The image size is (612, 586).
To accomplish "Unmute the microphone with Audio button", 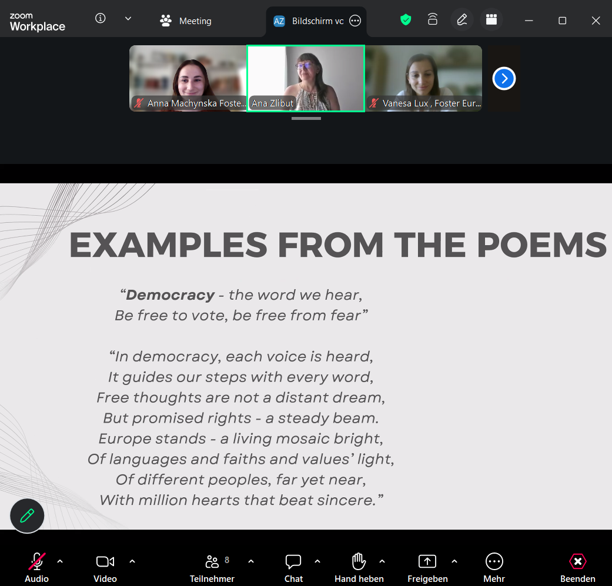I will (x=36, y=568).
